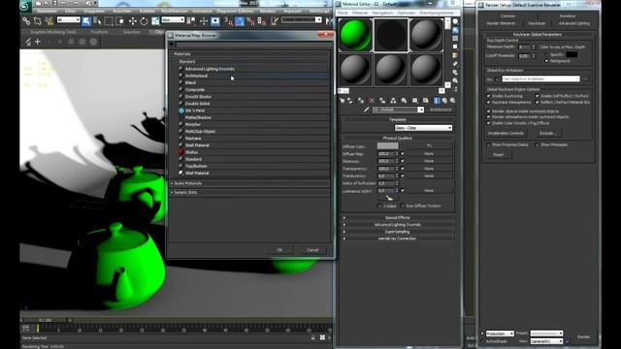Click the Reset button in Render Setup
This screenshot has width=621, height=349.
499,155
